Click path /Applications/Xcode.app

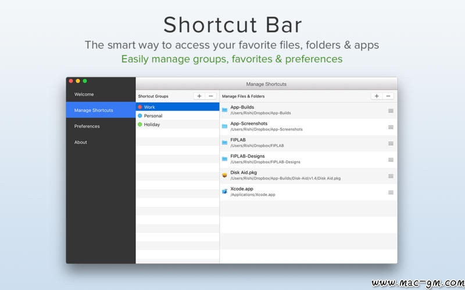tap(253, 194)
